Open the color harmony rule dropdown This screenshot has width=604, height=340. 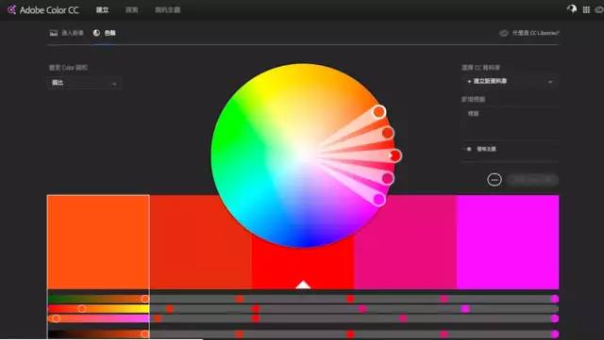pos(85,83)
